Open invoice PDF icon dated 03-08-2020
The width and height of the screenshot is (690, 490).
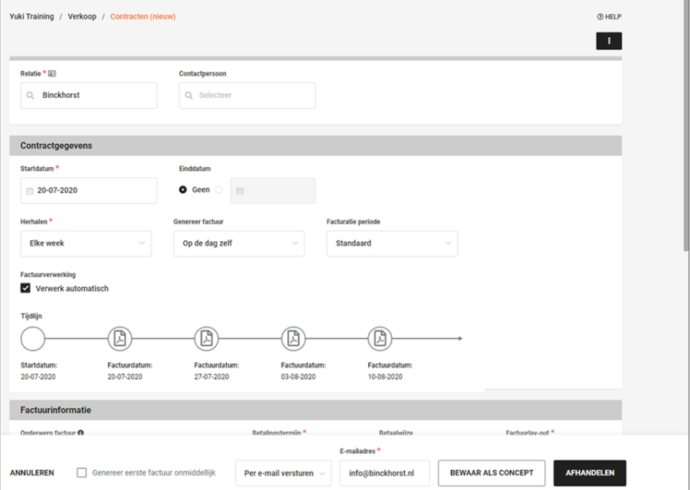click(293, 338)
